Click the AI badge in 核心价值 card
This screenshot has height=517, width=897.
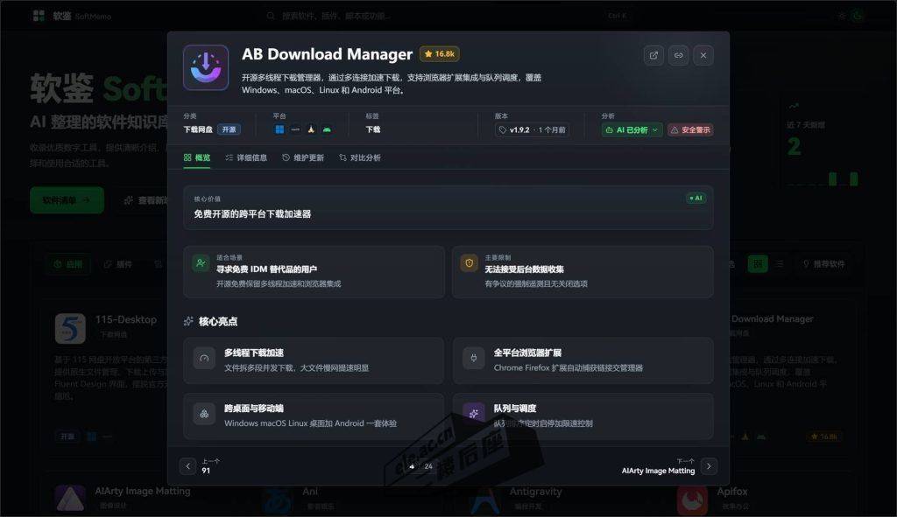[x=696, y=199]
